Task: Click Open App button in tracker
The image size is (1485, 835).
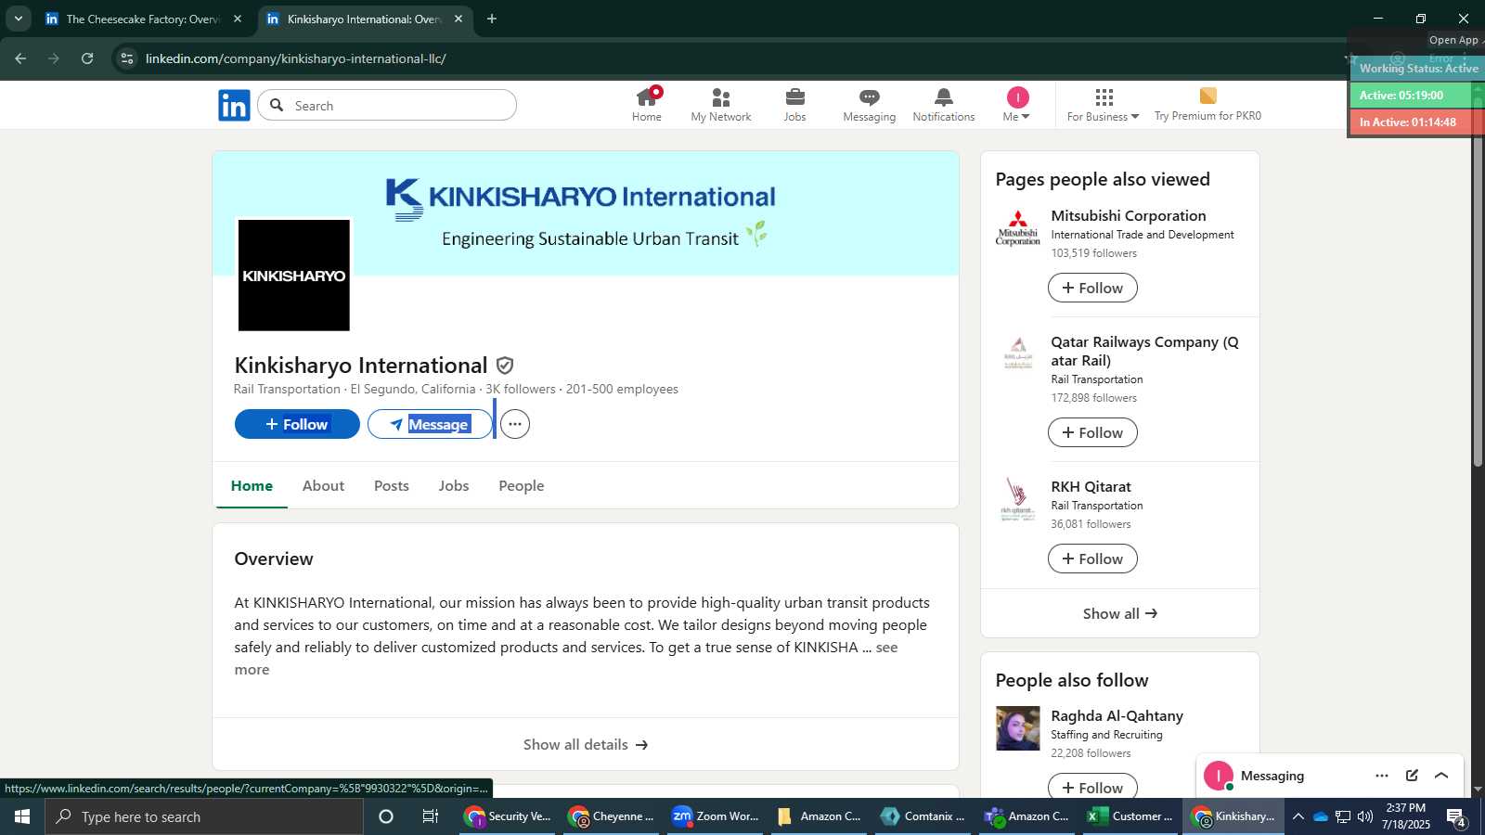Action: (1453, 40)
